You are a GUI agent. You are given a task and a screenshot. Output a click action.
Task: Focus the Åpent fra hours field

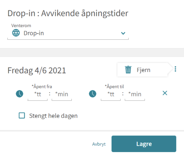(x=37, y=95)
